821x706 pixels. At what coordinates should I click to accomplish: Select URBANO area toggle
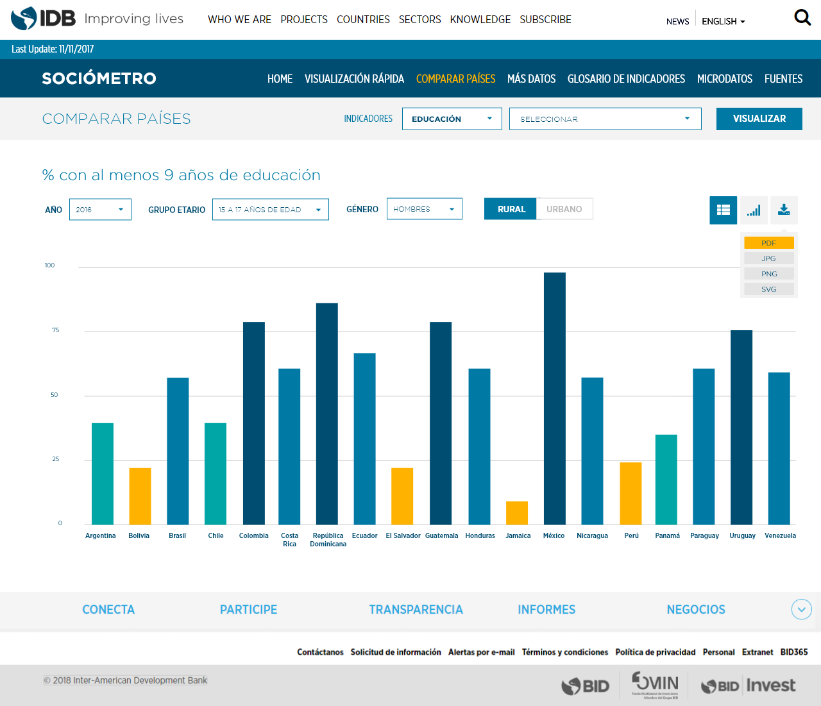coord(564,209)
